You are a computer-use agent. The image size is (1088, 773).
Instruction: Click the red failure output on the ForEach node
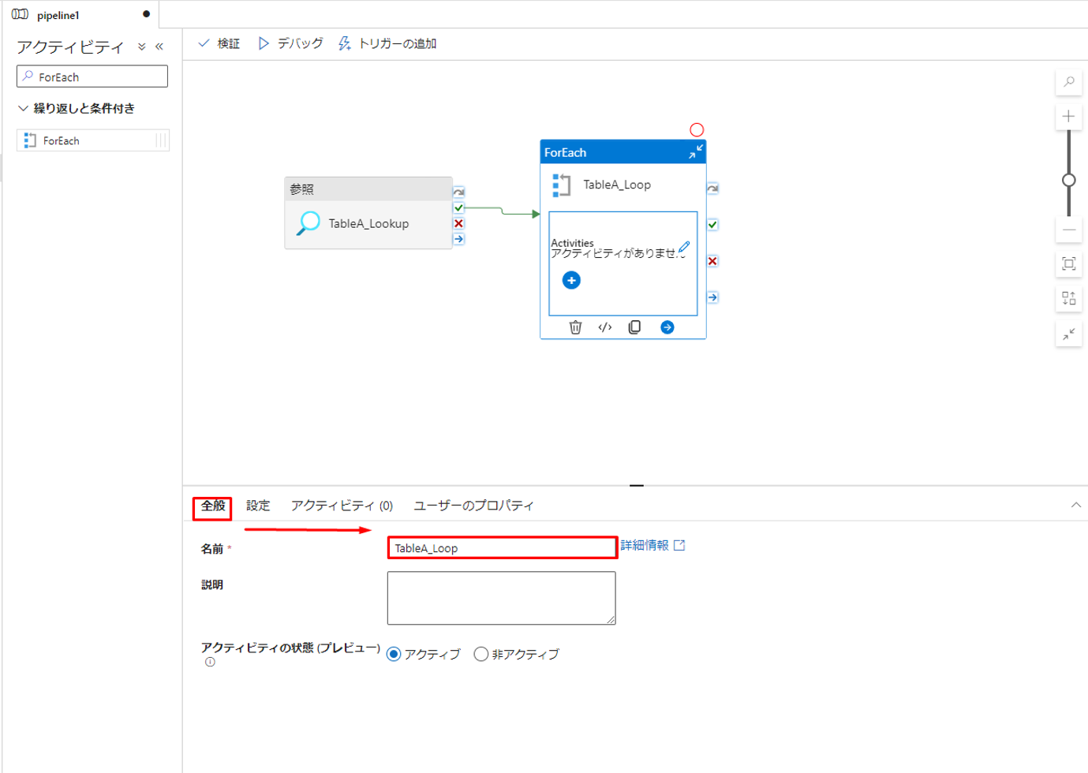point(712,261)
